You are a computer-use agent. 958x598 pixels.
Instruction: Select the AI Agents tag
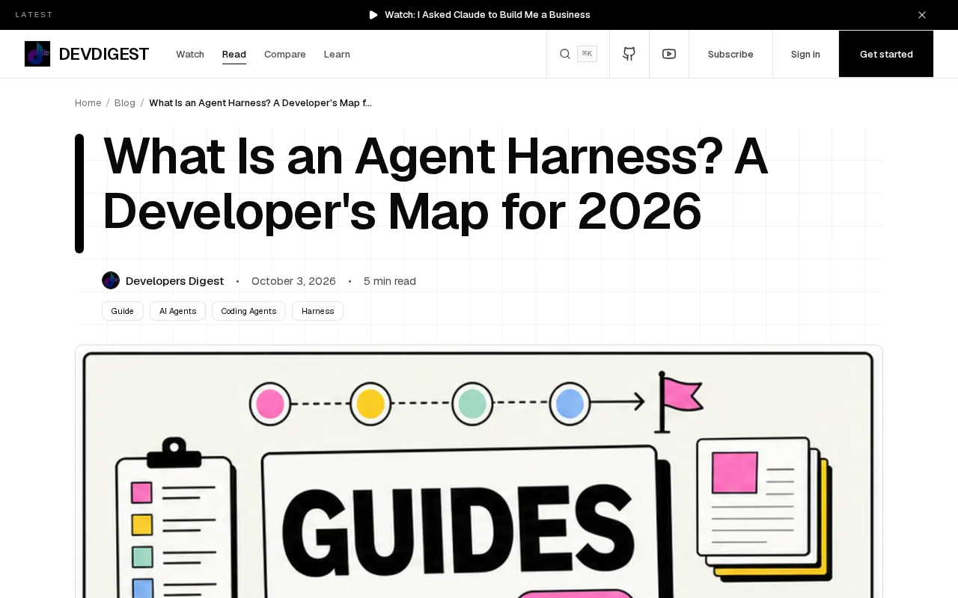coord(177,311)
